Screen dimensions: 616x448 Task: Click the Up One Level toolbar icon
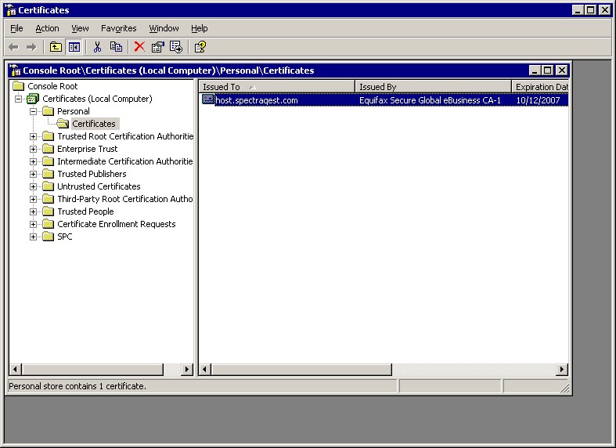(56, 47)
